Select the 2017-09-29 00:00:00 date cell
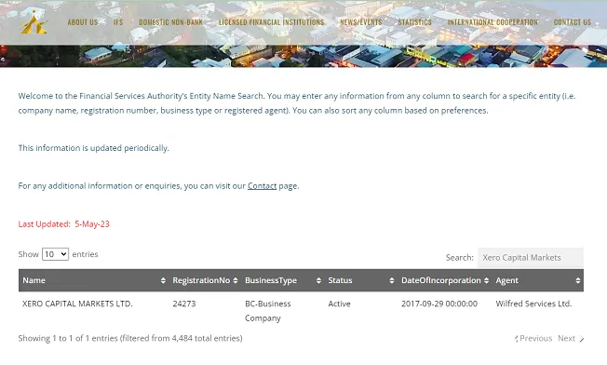 [439, 304]
